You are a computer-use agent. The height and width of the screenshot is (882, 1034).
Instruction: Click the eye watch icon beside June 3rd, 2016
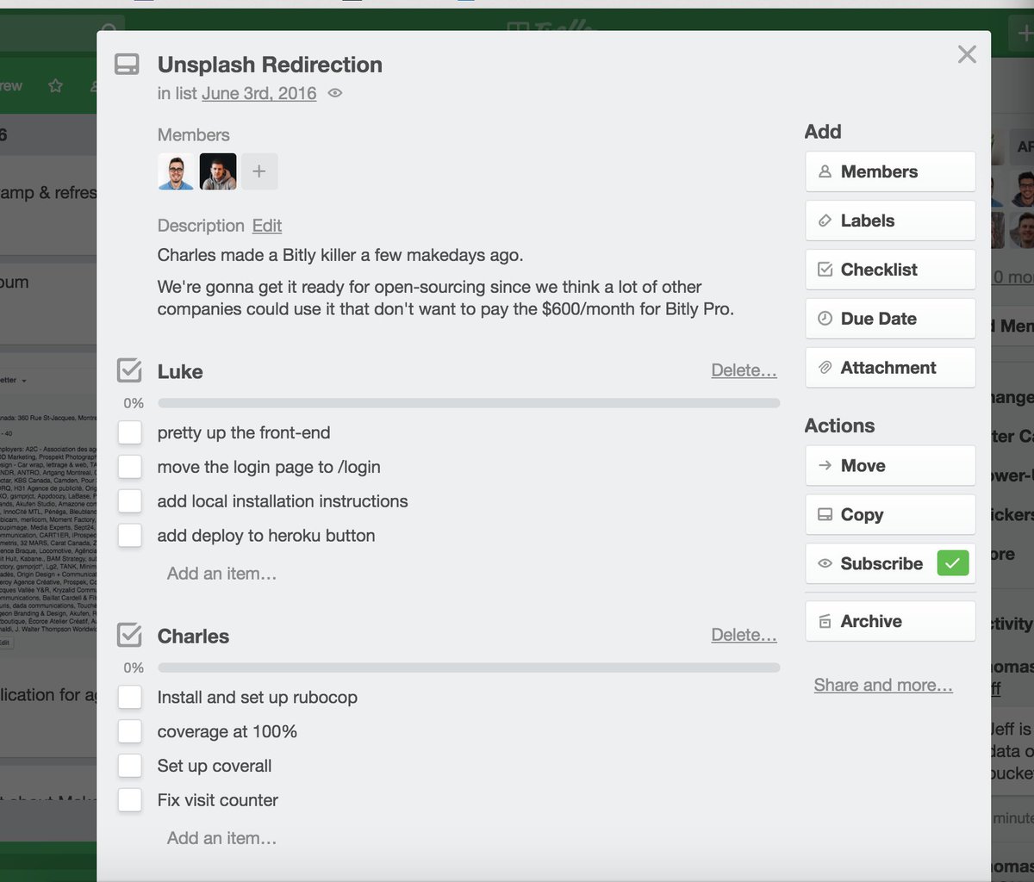click(335, 93)
